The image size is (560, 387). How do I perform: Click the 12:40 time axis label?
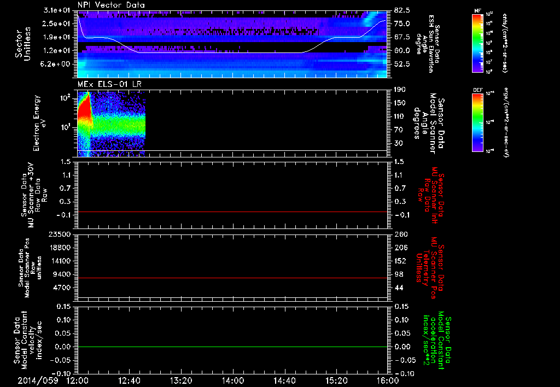point(129,380)
